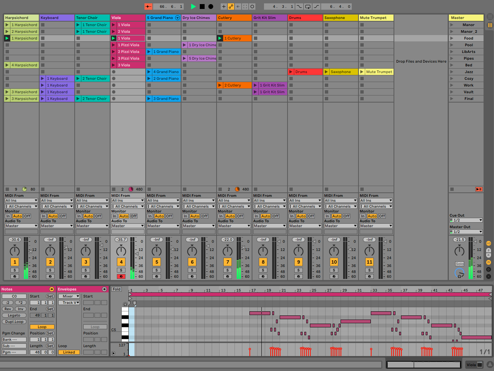Image resolution: width=494 pixels, height=371 pixels.
Task: Launch the 1 Cutlery clip
Action: pyautogui.click(x=220, y=38)
